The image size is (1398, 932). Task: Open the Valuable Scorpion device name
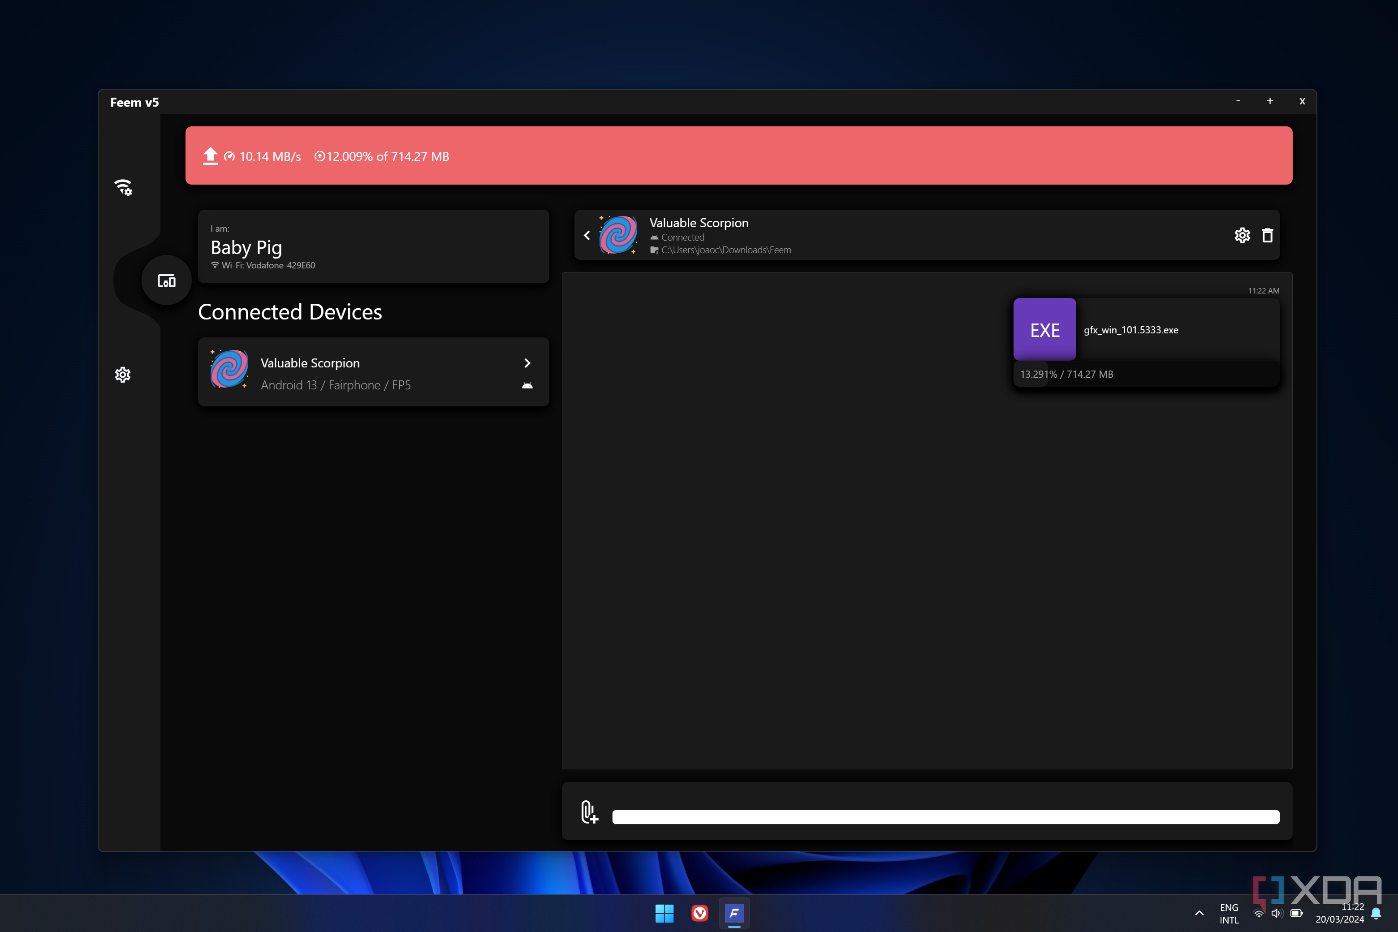tap(310, 362)
